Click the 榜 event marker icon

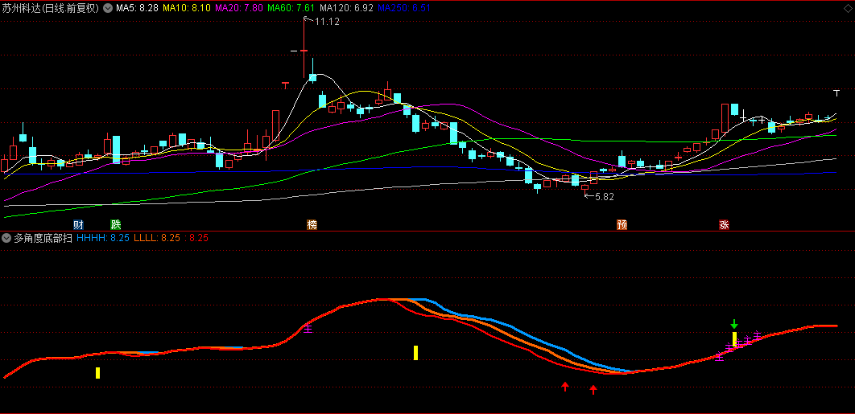pos(312,225)
